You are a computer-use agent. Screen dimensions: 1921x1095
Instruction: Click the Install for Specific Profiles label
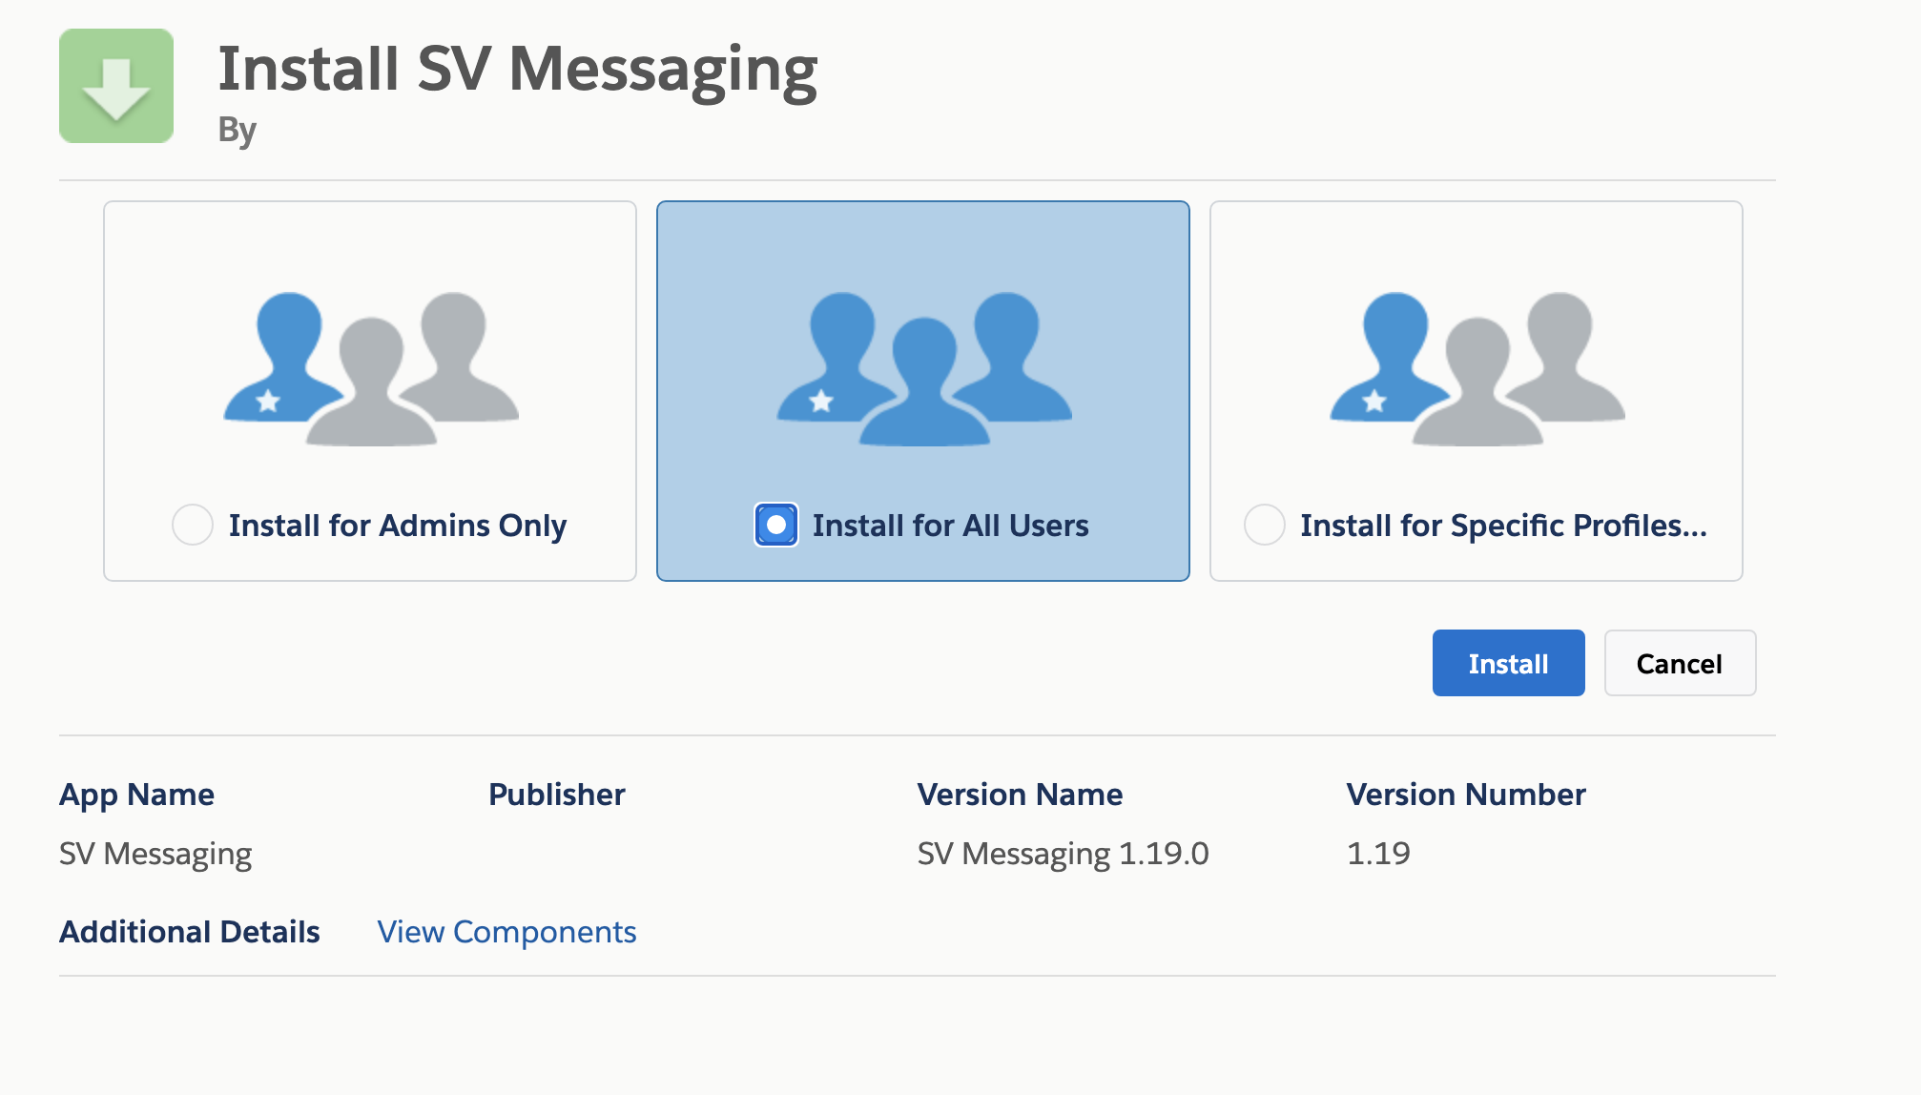(1504, 526)
